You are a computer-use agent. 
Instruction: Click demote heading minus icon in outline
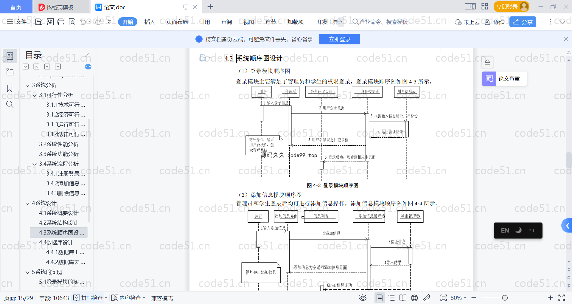click(58, 66)
